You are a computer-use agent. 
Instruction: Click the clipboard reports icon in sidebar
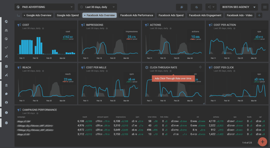coord(6,66)
